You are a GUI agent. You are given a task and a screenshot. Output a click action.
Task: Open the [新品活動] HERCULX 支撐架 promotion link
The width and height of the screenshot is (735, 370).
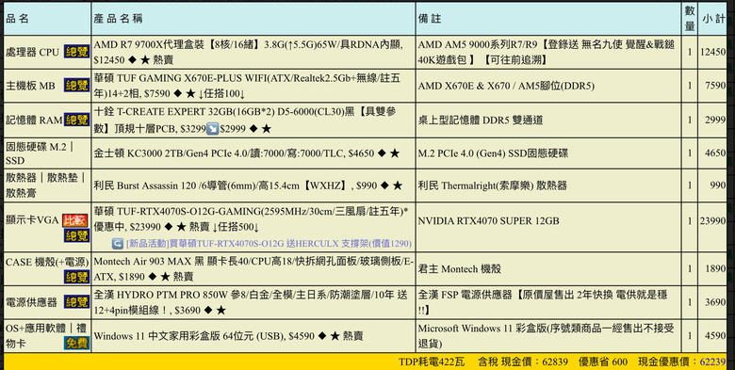(269, 244)
